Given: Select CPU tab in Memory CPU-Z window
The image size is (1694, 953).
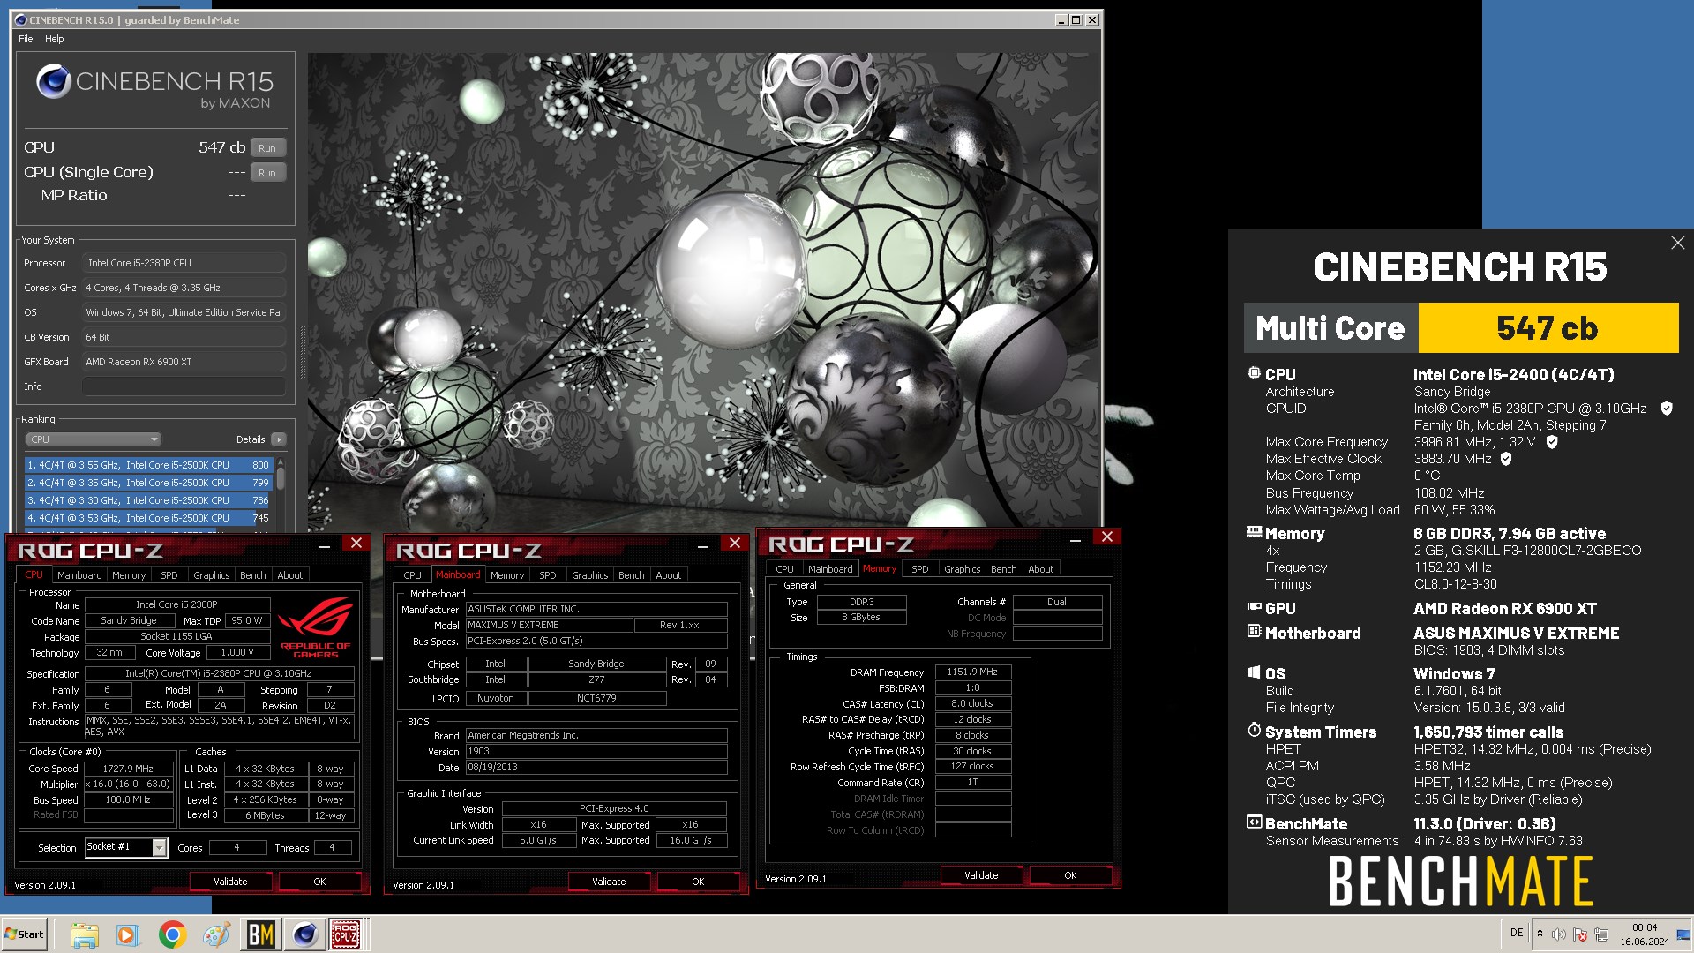Looking at the screenshot, I should [784, 569].
